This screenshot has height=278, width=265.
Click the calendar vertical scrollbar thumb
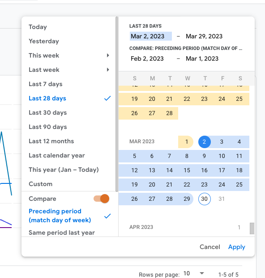[x=252, y=228]
